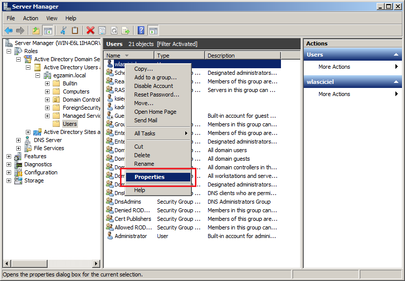Open the File menu
The width and height of the screenshot is (405, 281).
tap(11, 18)
